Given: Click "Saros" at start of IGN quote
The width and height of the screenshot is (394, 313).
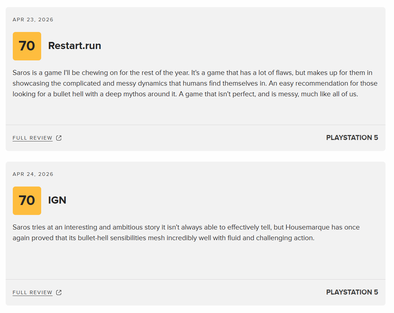Looking at the screenshot, I should (21, 227).
